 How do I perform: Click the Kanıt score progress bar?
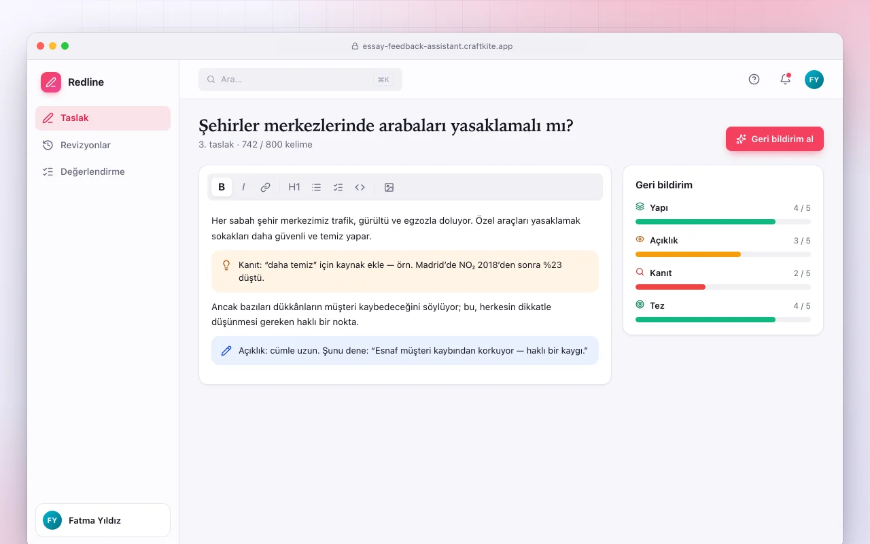pyautogui.click(x=723, y=287)
